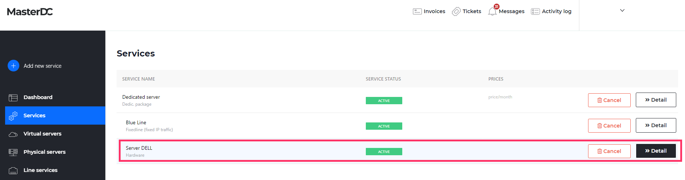Cancel the Dedicated server service
The height and width of the screenshot is (180, 685).
click(x=609, y=100)
